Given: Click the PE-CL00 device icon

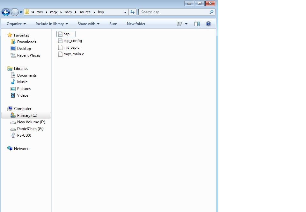Looking at the screenshot, I should pos(13,135).
